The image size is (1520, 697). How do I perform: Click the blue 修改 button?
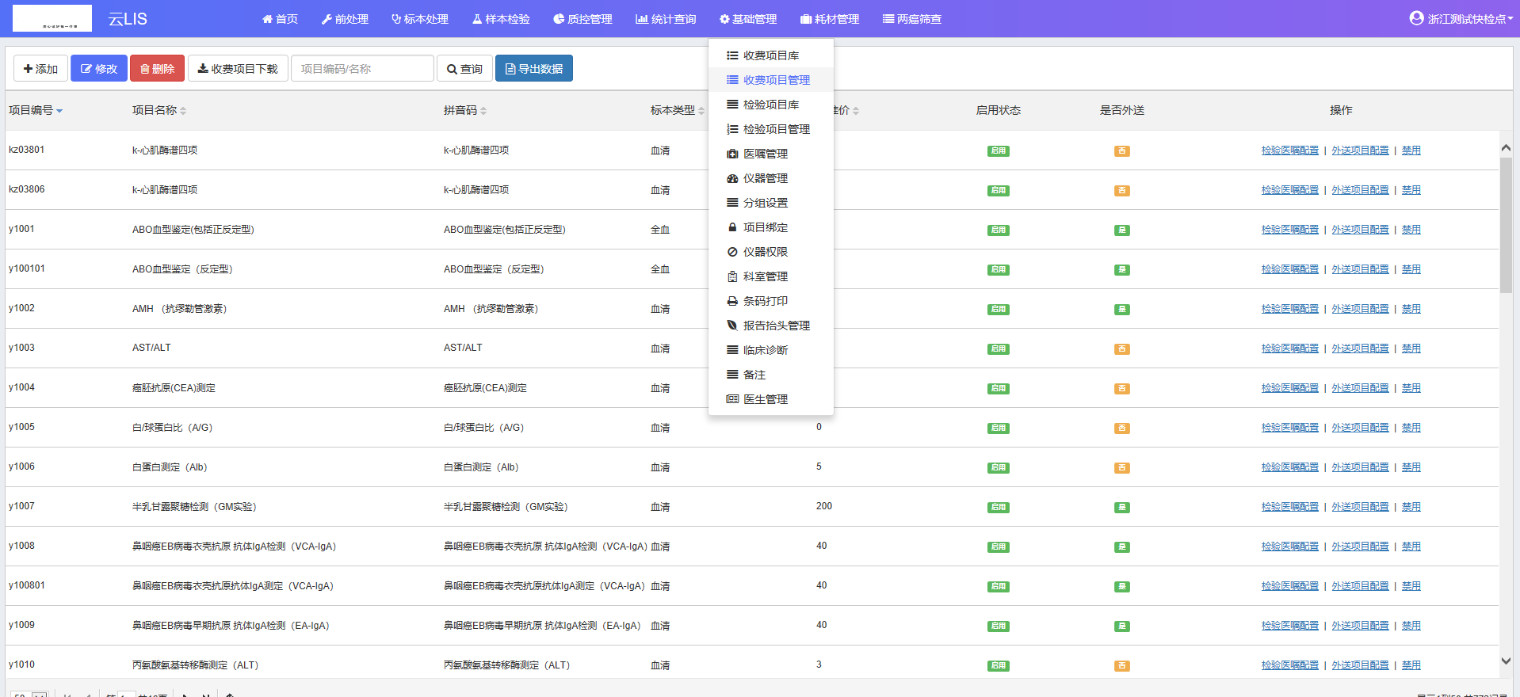pos(99,69)
